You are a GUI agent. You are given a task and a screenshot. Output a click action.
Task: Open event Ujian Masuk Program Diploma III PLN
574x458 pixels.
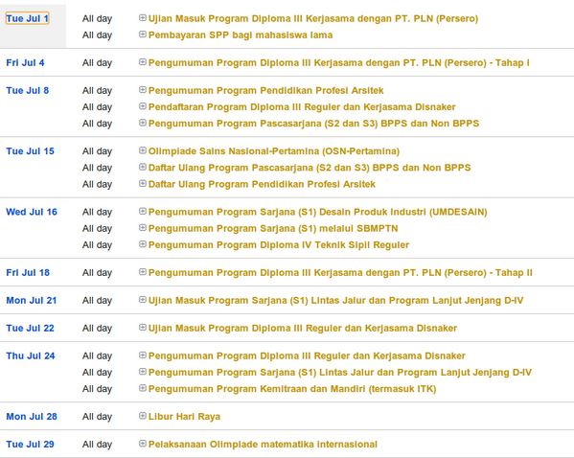[x=313, y=18]
